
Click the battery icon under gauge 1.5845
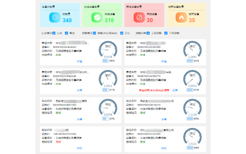[x=190, y=61]
